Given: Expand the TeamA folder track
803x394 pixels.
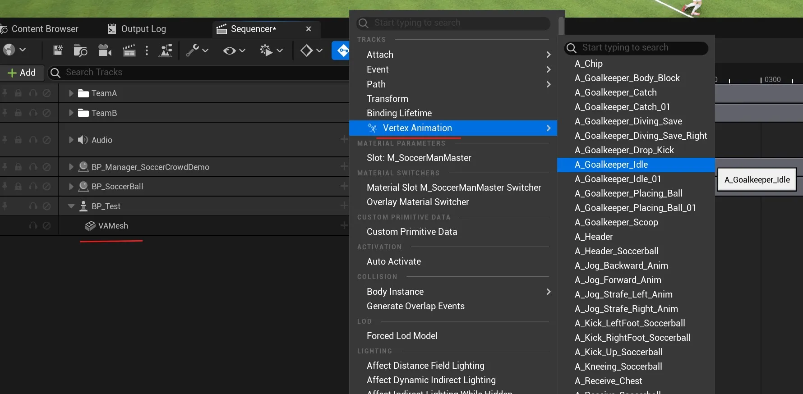Looking at the screenshot, I should coord(71,93).
